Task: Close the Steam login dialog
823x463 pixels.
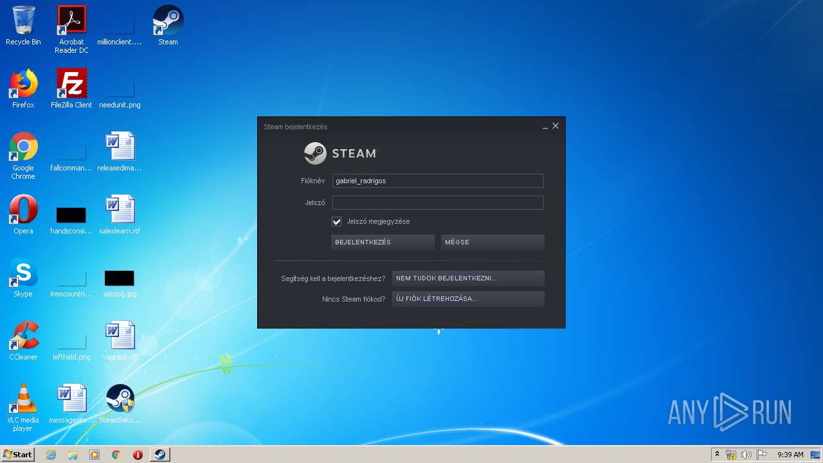Action: coord(556,126)
